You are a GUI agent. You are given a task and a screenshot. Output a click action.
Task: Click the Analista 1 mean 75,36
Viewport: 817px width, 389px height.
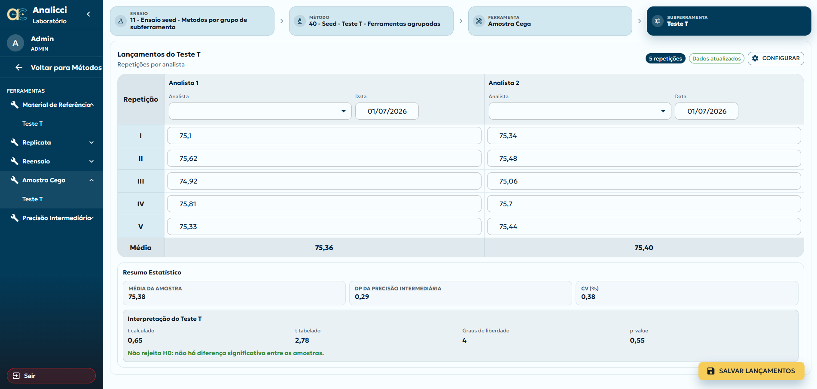pyautogui.click(x=324, y=247)
